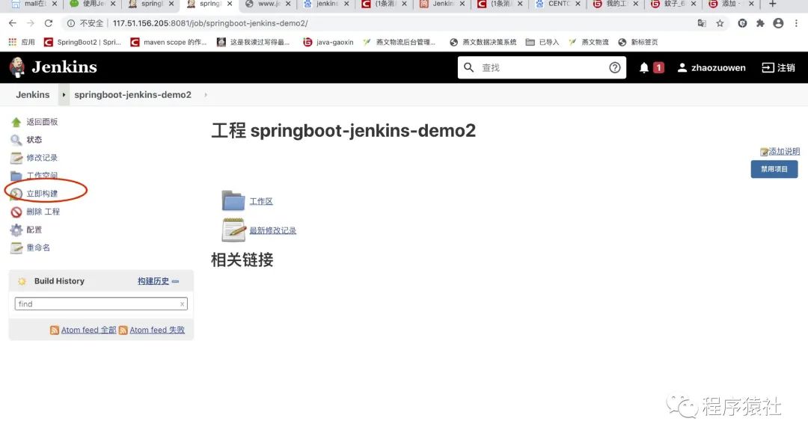
Task: Switch to the www.j tab
Action: point(269,4)
